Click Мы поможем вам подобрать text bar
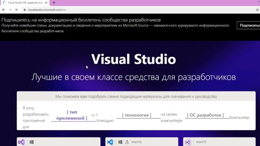260x146 pixels. [x=136, y=97]
